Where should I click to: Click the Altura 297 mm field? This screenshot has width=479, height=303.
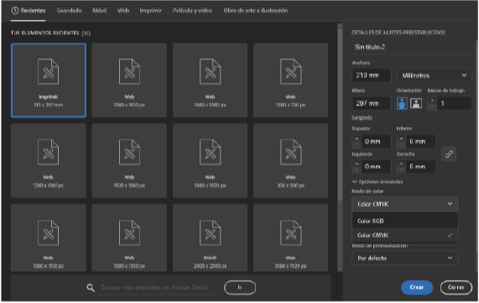[371, 103]
